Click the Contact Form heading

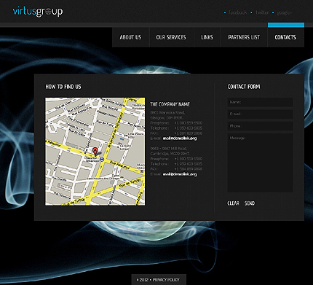(244, 87)
